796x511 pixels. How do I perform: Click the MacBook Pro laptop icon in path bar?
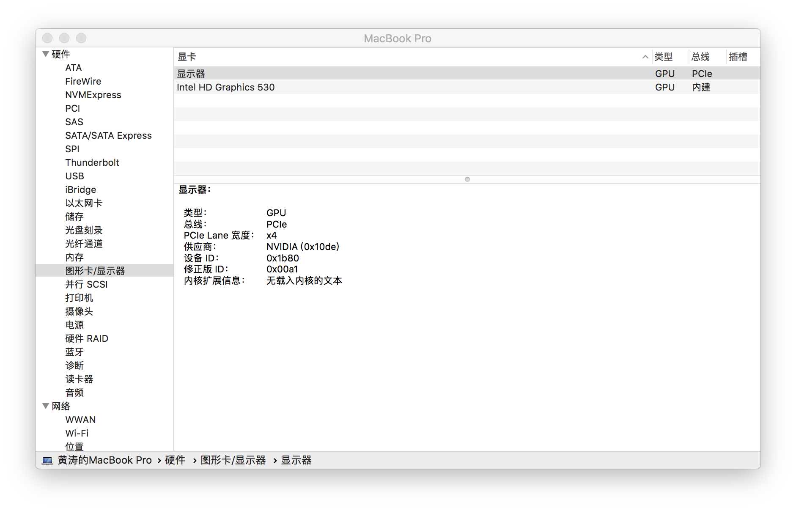[x=47, y=460]
